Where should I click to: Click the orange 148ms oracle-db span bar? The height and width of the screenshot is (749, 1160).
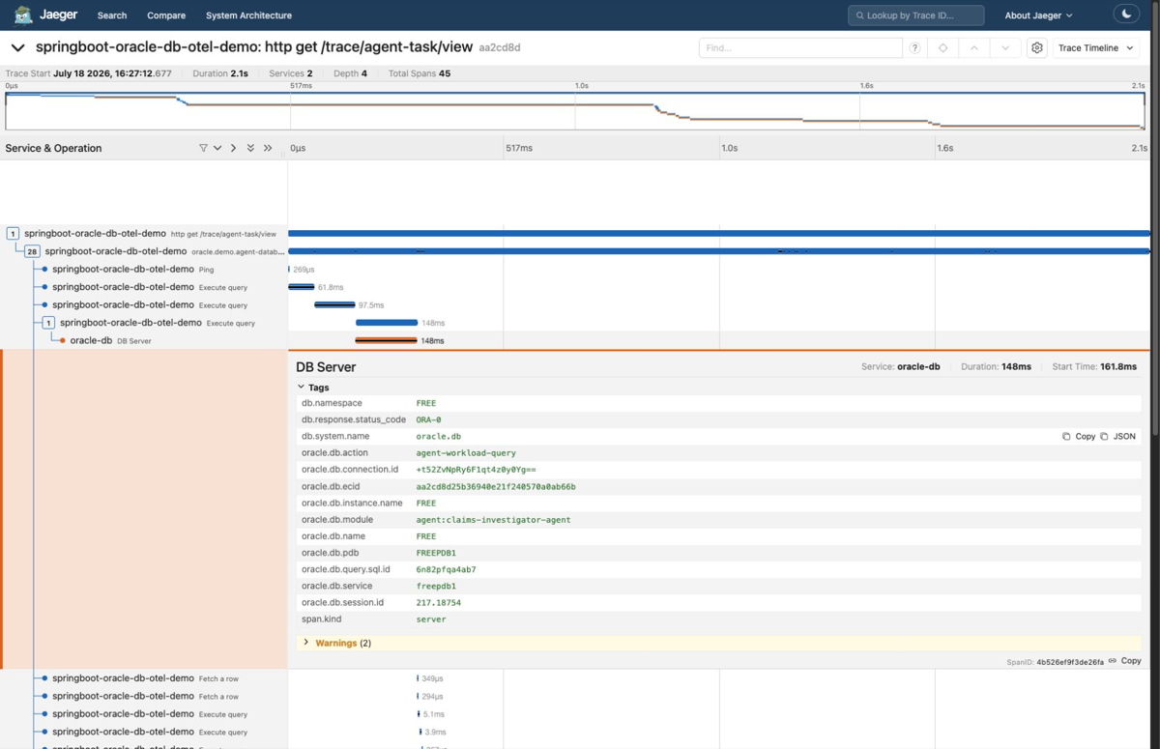point(386,340)
